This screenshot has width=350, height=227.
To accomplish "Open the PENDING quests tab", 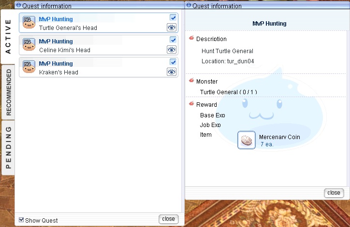I will coord(8,147).
